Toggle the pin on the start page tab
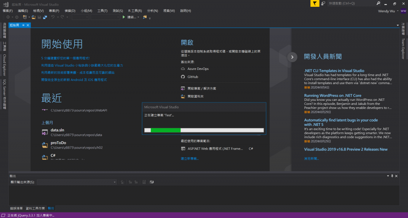 23,25
